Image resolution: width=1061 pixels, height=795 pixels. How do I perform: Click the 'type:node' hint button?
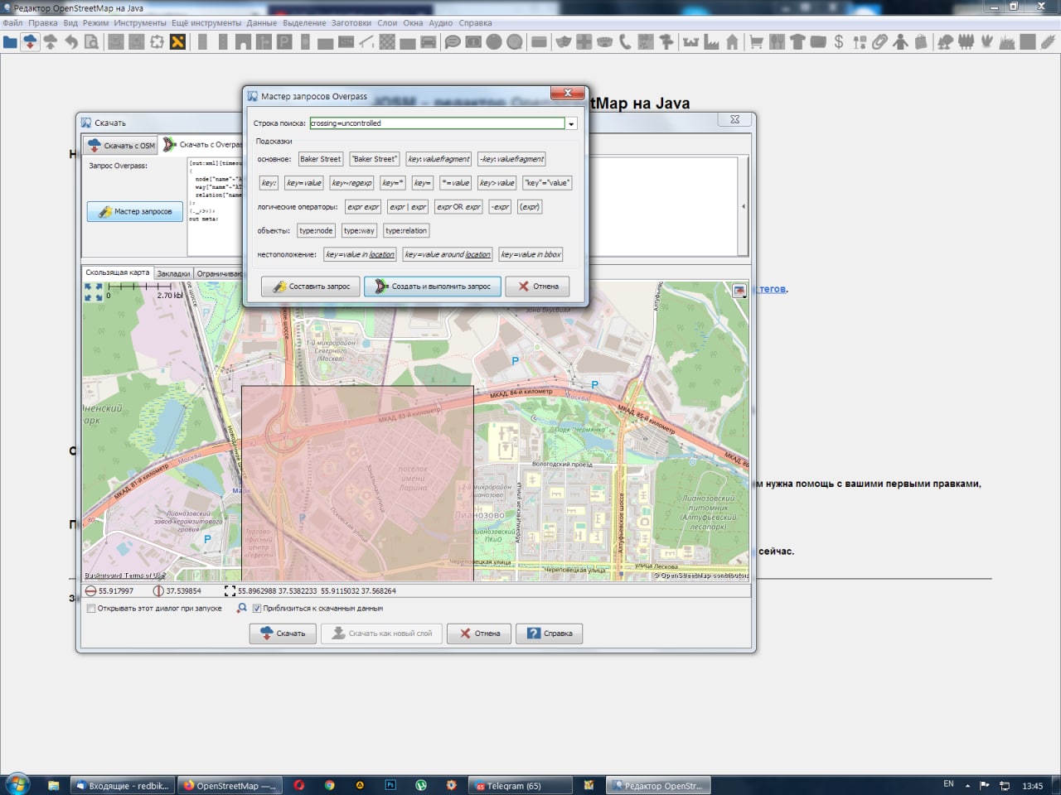[316, 231]
